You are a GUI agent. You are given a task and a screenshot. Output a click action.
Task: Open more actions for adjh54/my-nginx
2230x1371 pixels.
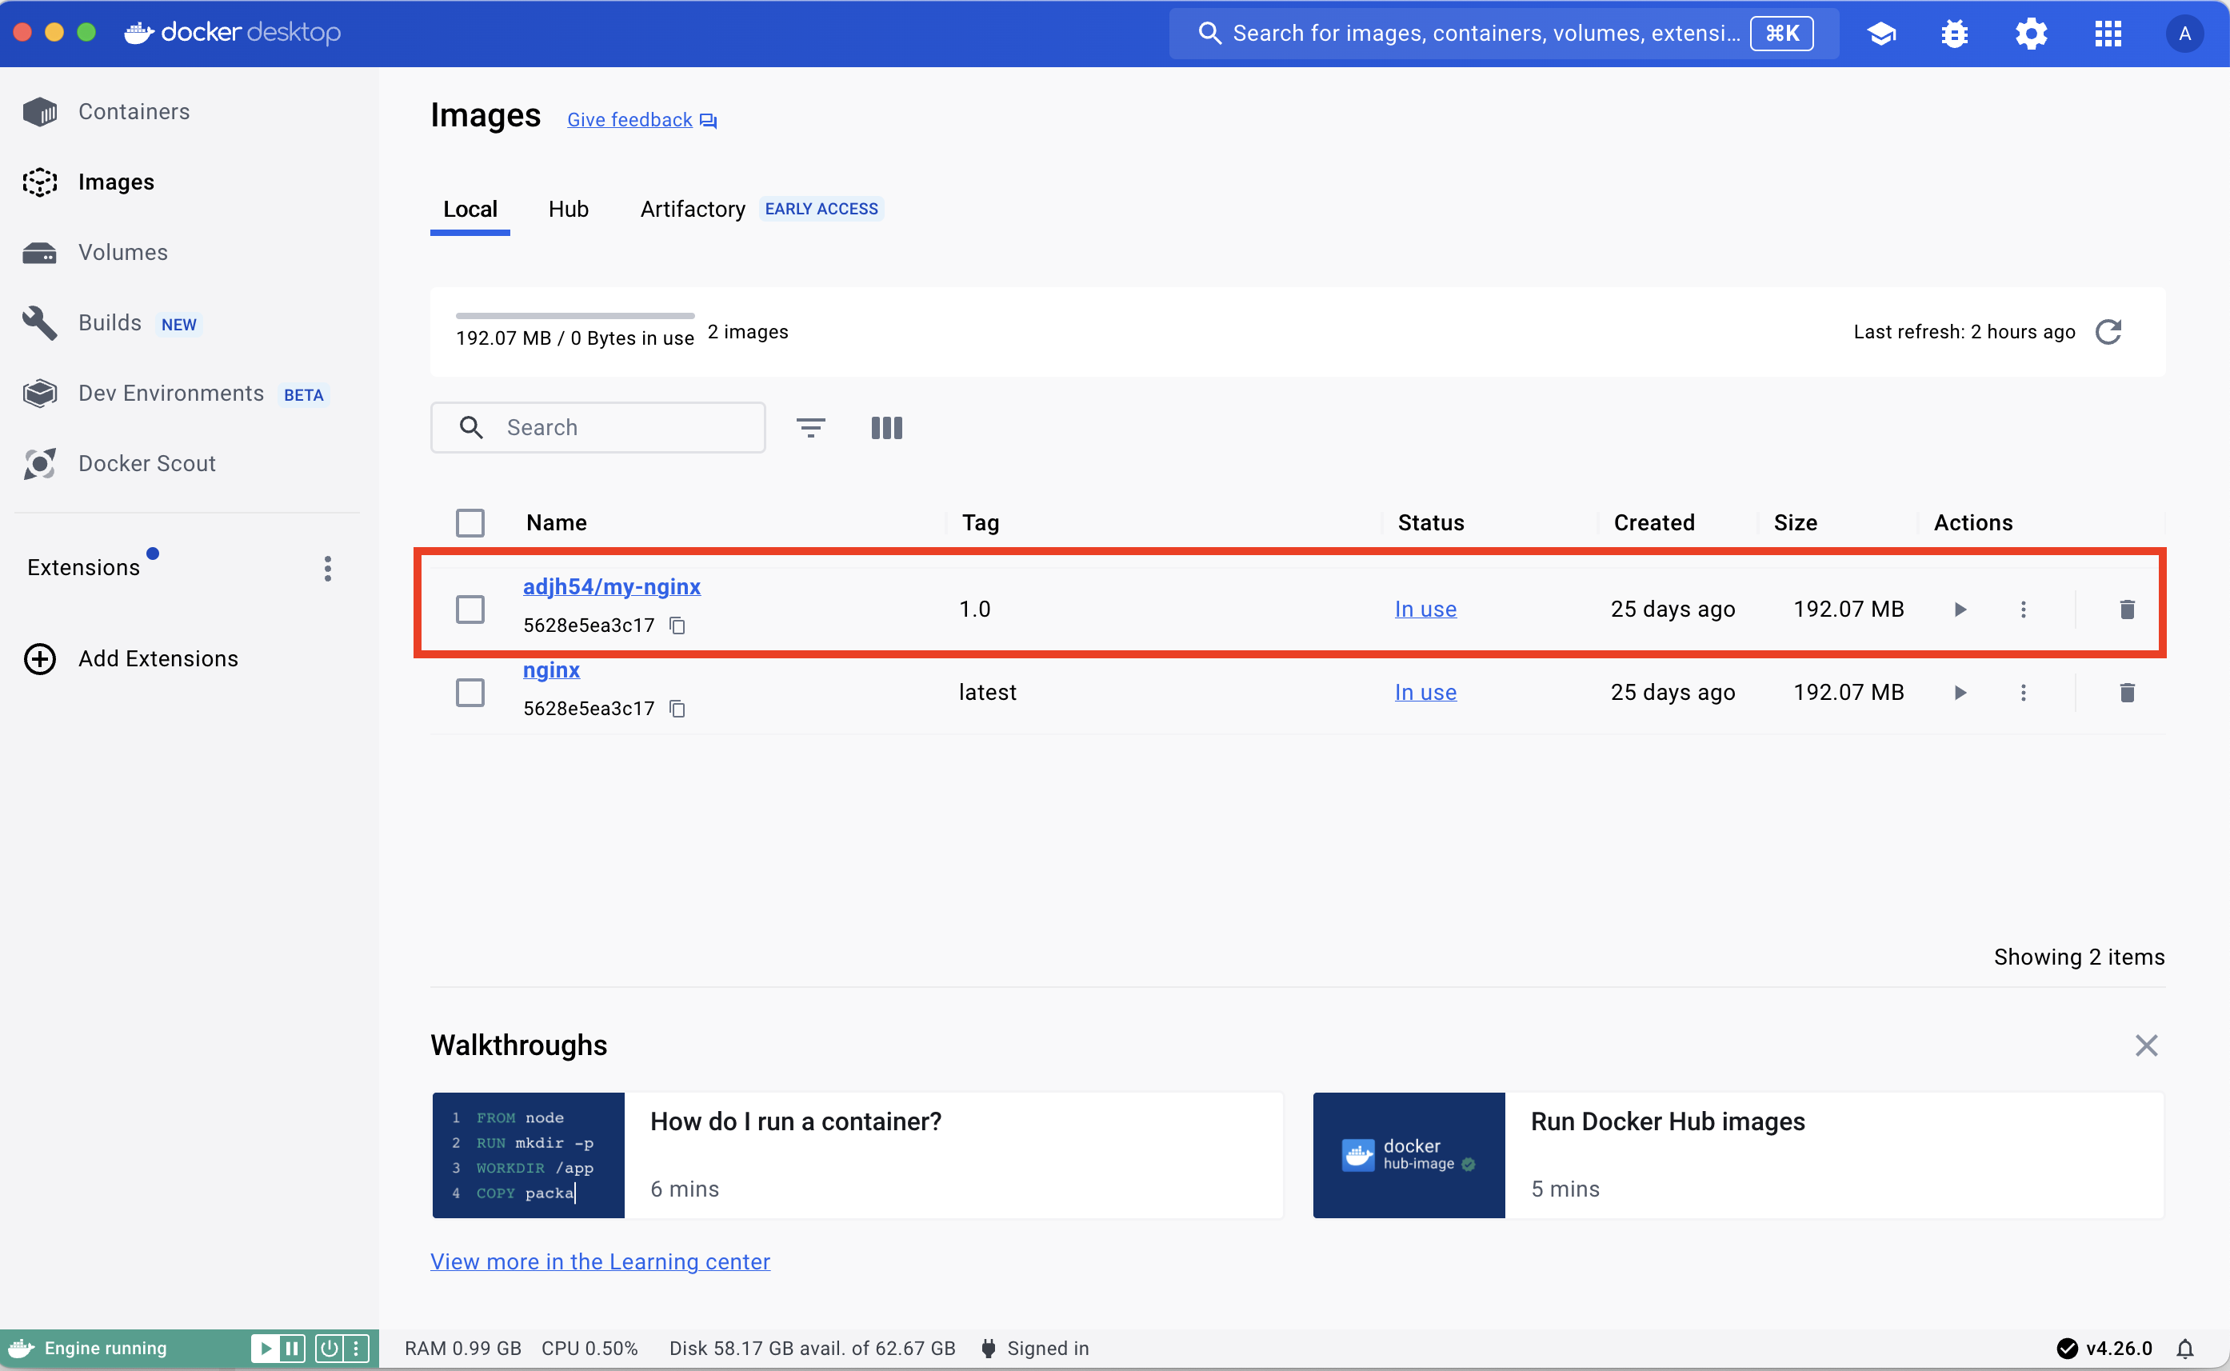click(2024, 610)
